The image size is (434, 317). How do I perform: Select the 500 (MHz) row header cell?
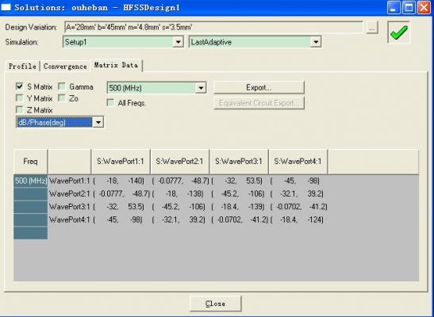(30, 181)
